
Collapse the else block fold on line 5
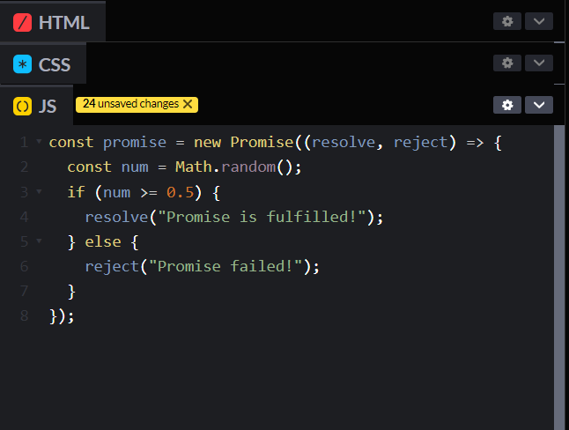click(x=39, y=241)
